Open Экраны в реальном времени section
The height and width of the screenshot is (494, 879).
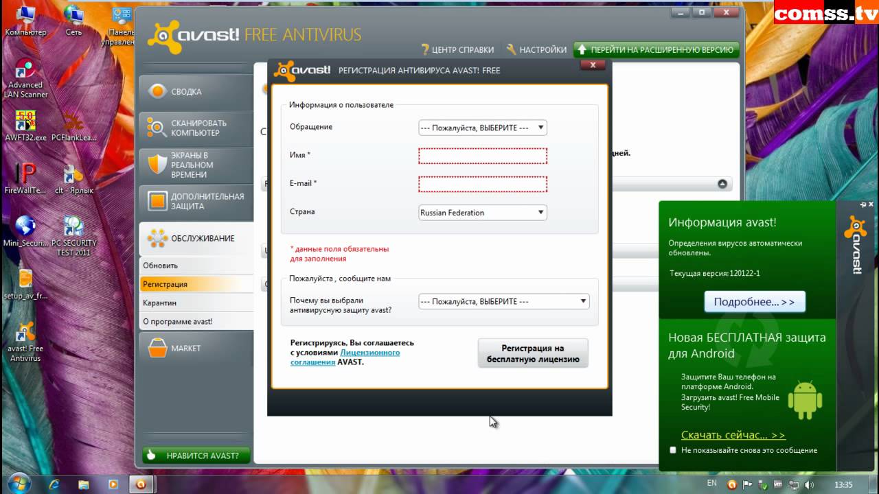196,165
